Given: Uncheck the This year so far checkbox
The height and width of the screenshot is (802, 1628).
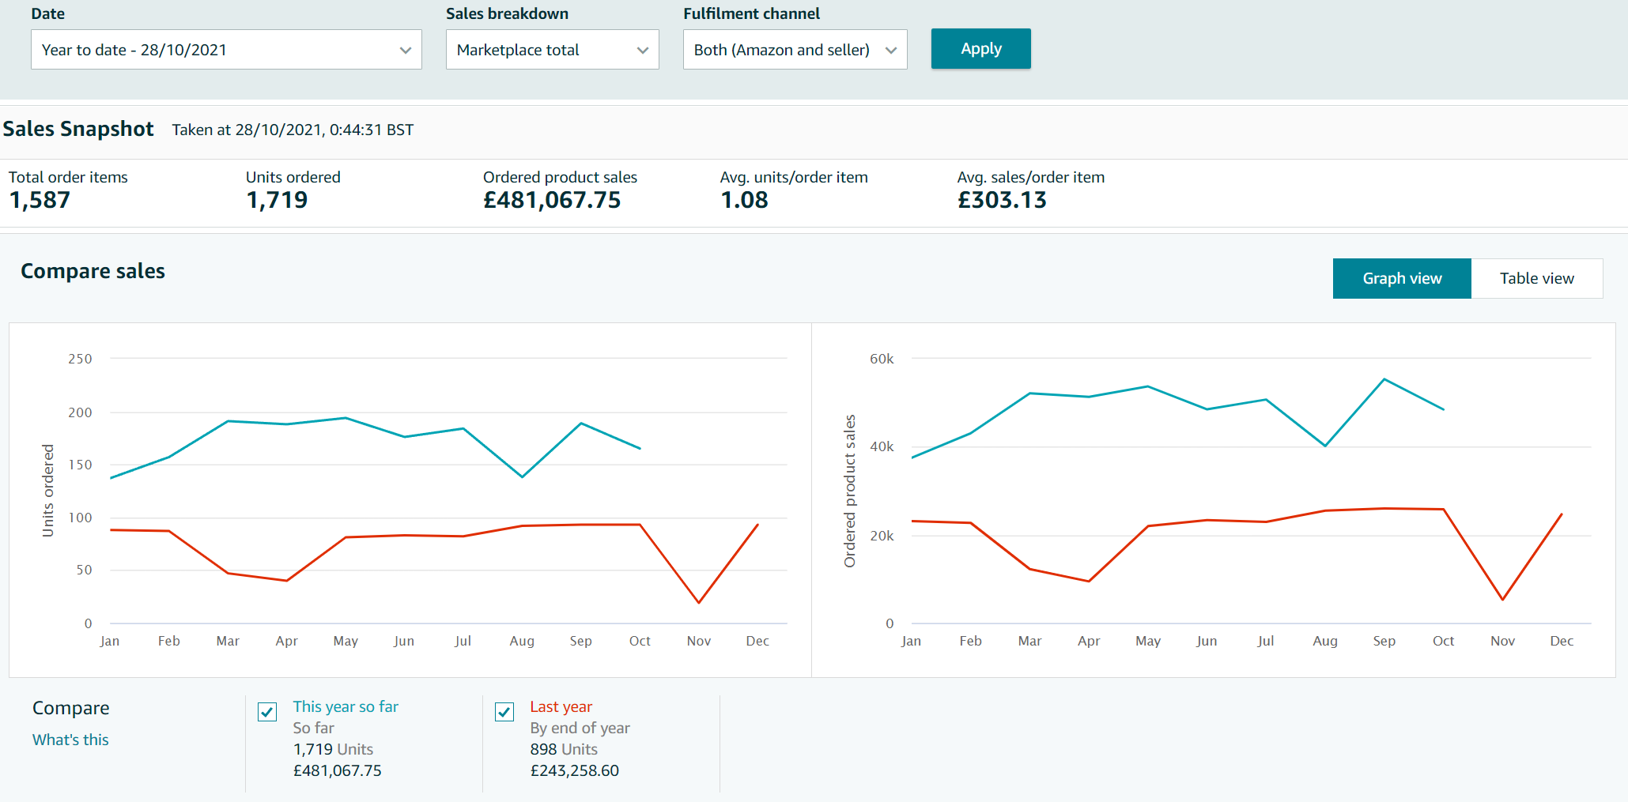Looking at the screenshot, I should (267, 712).
